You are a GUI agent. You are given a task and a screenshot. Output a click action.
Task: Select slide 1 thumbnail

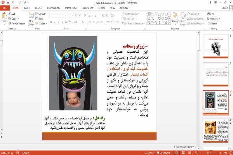pyautogui.click(x=216, y=46)
